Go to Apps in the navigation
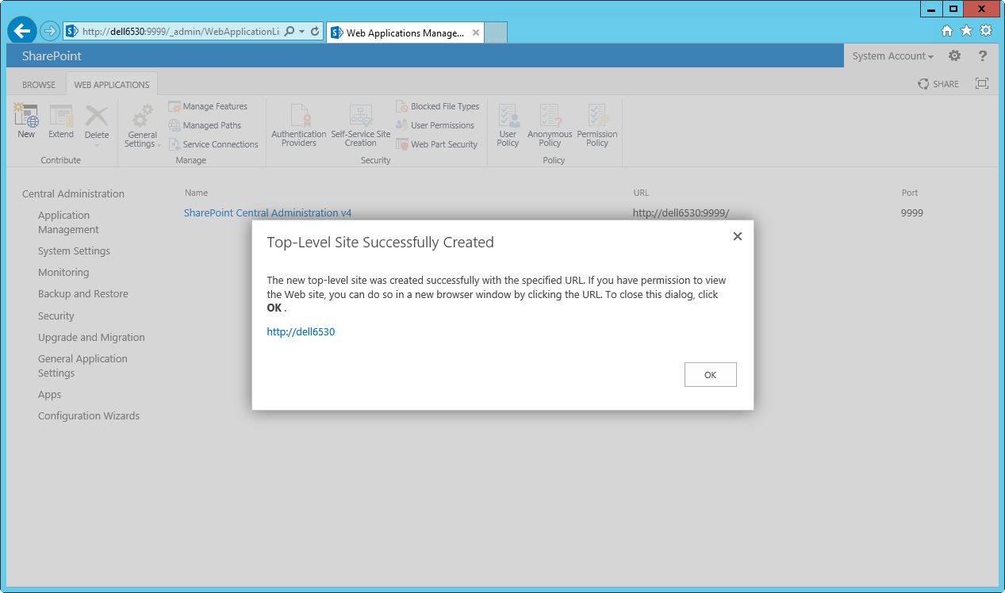Viewport: 1005px width, 593px height. (49, 395)
